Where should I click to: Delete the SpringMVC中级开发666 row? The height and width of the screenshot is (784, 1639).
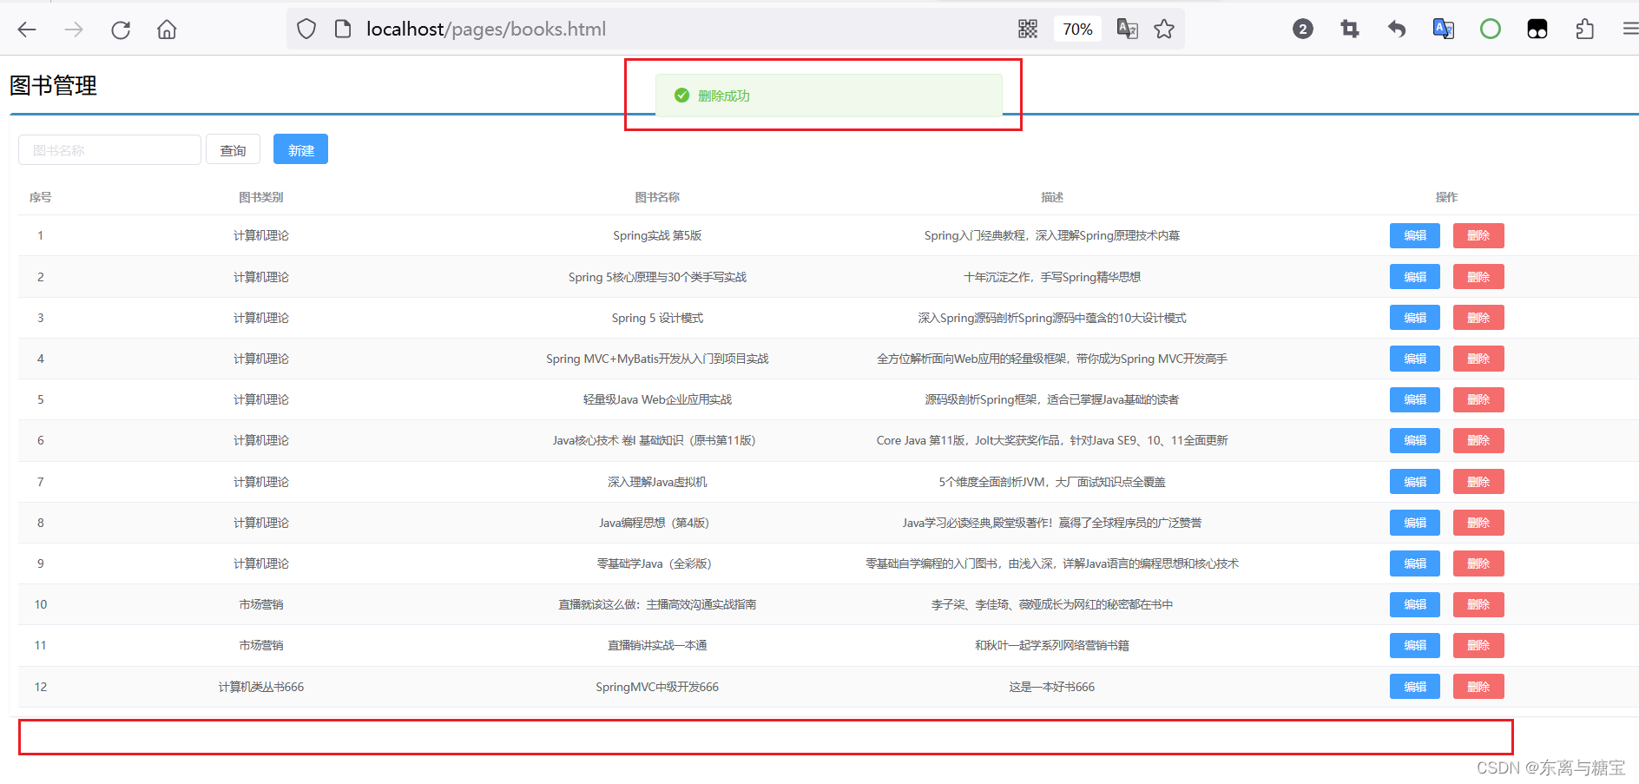(1478, 687)
